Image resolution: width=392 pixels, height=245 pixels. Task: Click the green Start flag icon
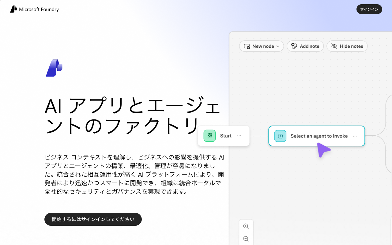(209, 136)
